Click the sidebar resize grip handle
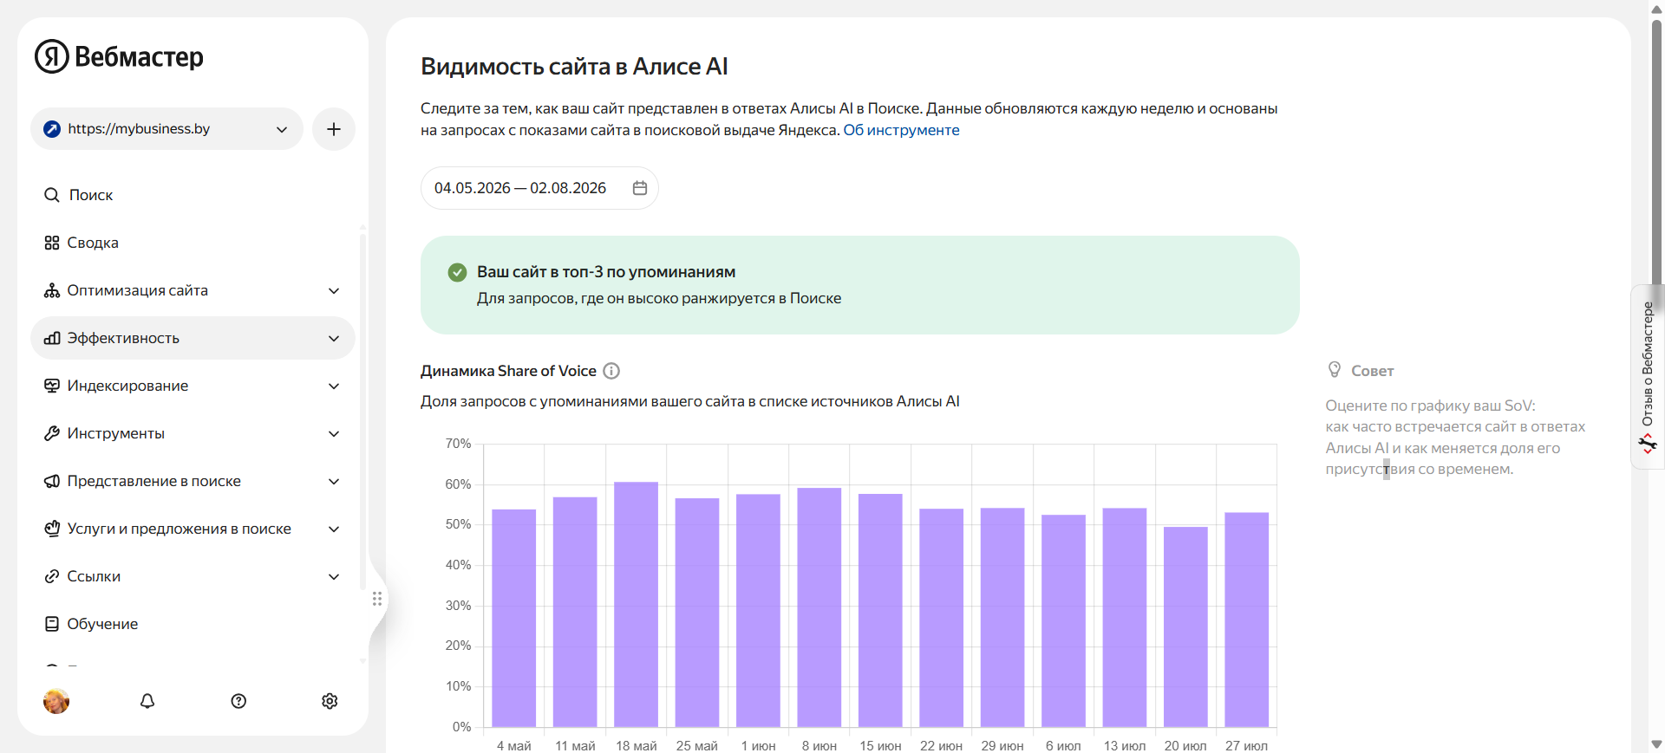Screen dimensions: 1665x753 pos(377,599)
